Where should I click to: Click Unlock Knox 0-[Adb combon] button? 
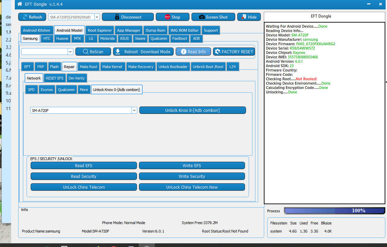(x=192, y=110)
